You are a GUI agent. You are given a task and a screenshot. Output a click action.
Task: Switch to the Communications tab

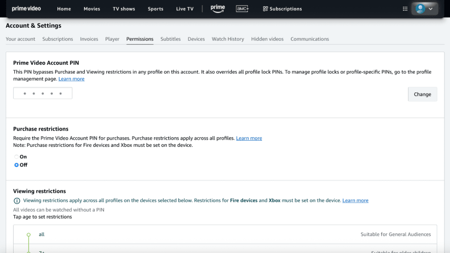[x=310, y=39]
